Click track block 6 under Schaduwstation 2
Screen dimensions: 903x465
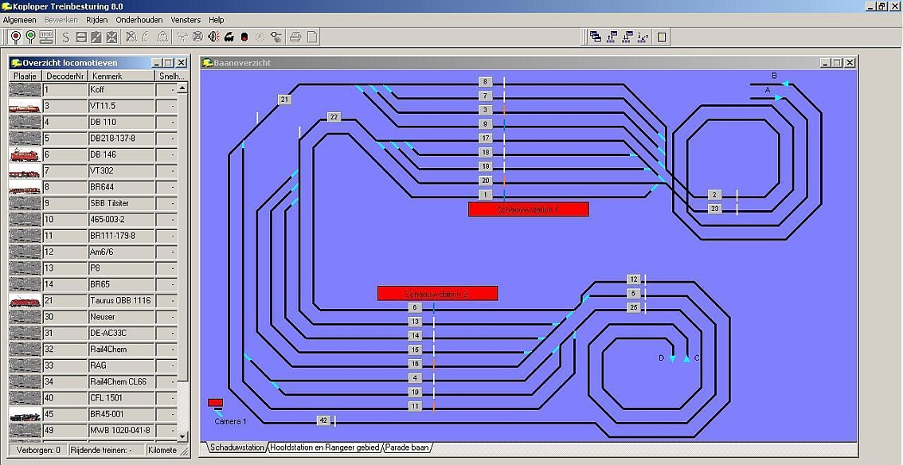click(416, 307)
